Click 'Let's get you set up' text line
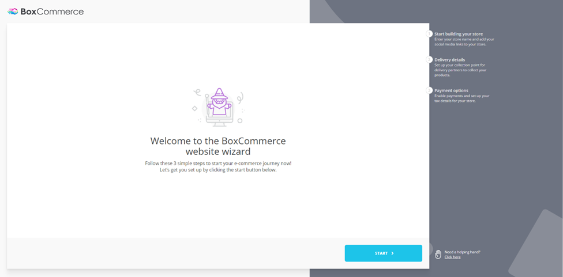The image size is (563, 277). tap(218, 170)
